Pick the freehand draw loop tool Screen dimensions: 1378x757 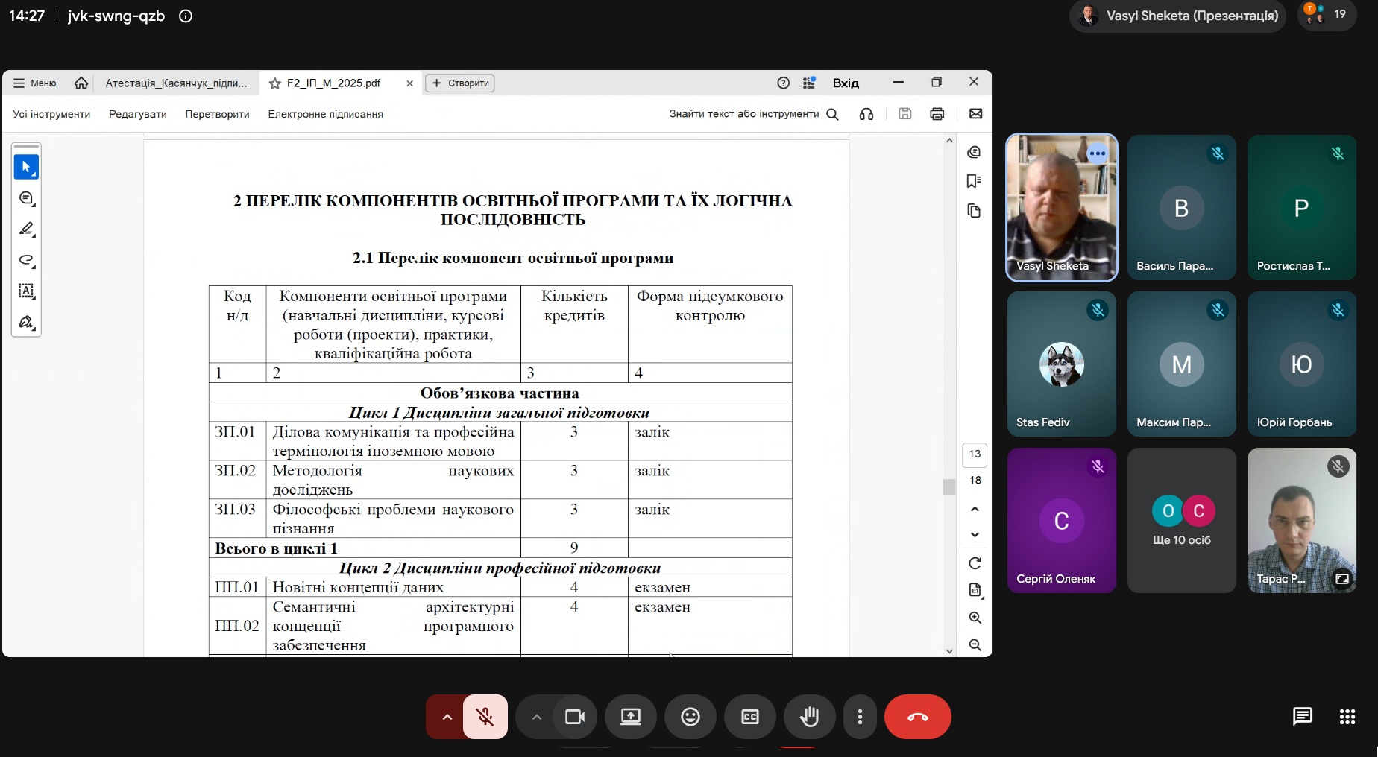coord(26,260)
